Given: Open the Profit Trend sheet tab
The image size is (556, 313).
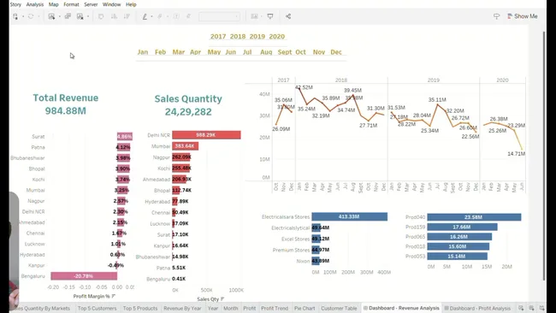Looking at the screenshot, I should coord(275,309).
